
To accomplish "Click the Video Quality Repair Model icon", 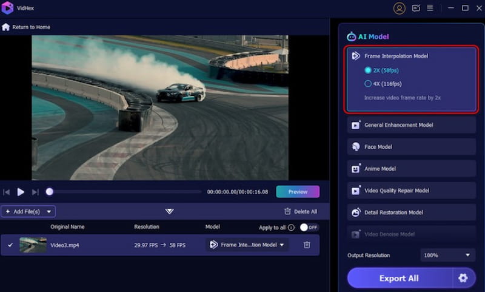I will tap(356, 191).
